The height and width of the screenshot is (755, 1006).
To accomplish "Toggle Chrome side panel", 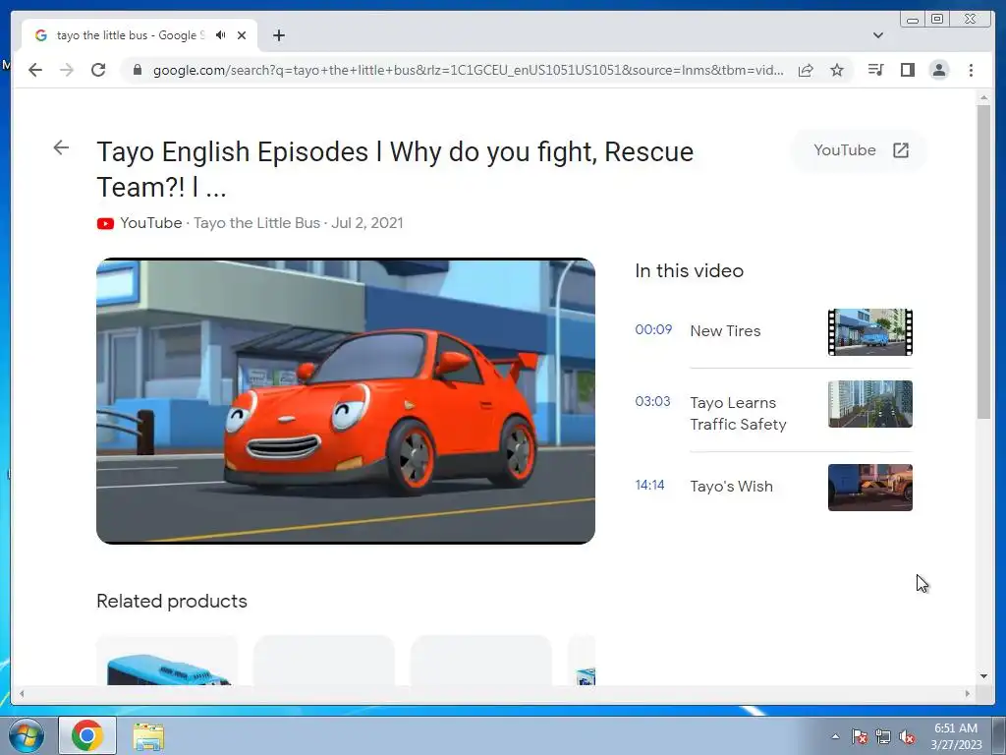I will [907, 70].
